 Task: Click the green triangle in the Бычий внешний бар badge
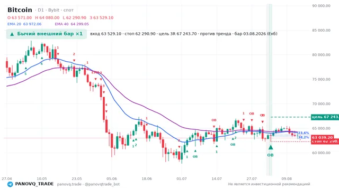point(12,34)
